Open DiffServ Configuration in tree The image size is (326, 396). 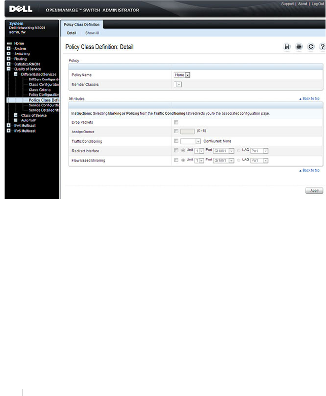pos(44,79)
